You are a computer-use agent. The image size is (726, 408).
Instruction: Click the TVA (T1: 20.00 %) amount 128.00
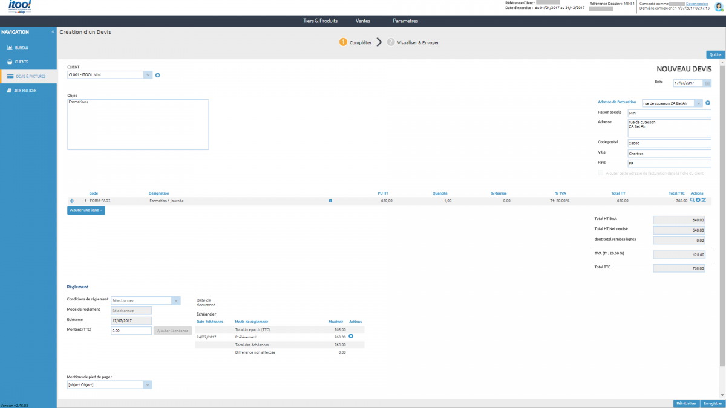(x=679, y=255)
